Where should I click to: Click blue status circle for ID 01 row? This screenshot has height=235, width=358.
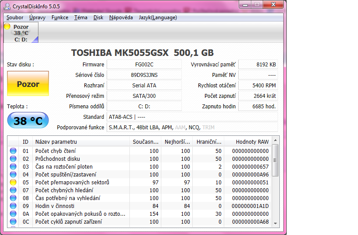point(13,151)
